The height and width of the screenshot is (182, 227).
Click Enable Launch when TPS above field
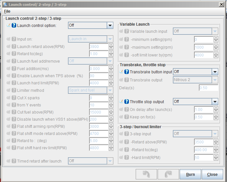coord(99,76)
